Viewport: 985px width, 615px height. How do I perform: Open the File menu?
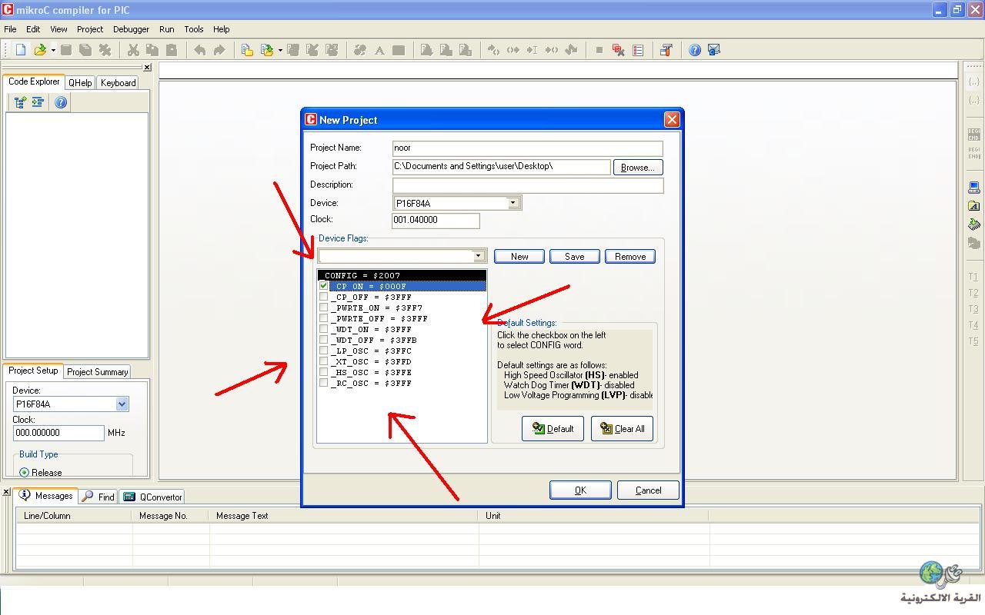[10, 29]
